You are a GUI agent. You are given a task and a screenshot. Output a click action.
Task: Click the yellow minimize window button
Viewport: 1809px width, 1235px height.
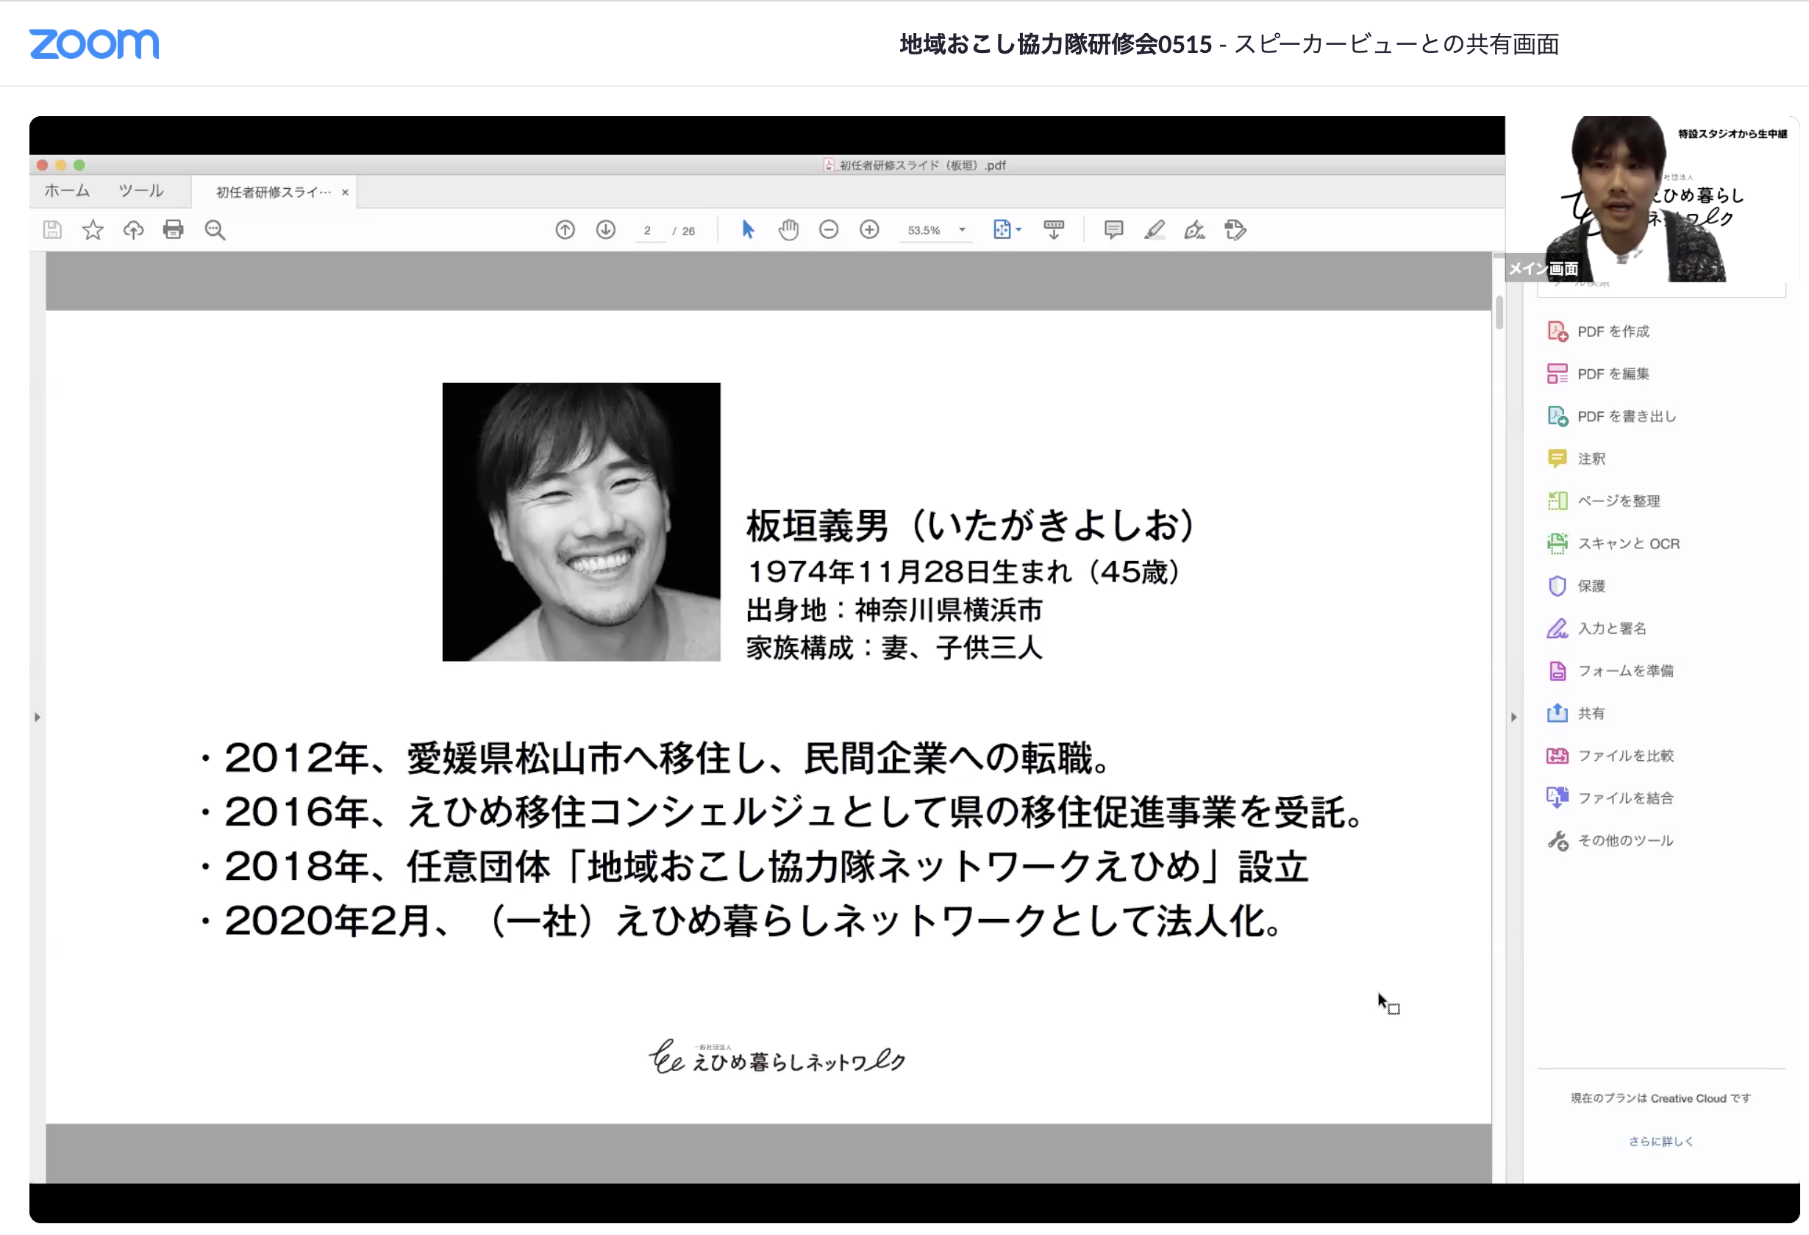pyautogui.click(x=61, y=165)
